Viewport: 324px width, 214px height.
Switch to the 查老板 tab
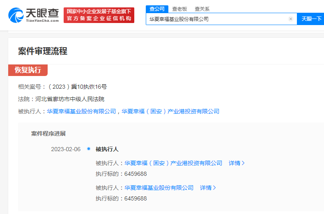179,9
